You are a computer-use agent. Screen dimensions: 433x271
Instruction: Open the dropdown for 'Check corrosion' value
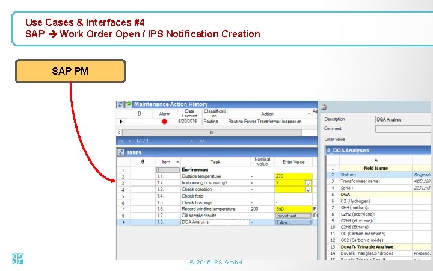pyautogui.click(x=308, y=190)
